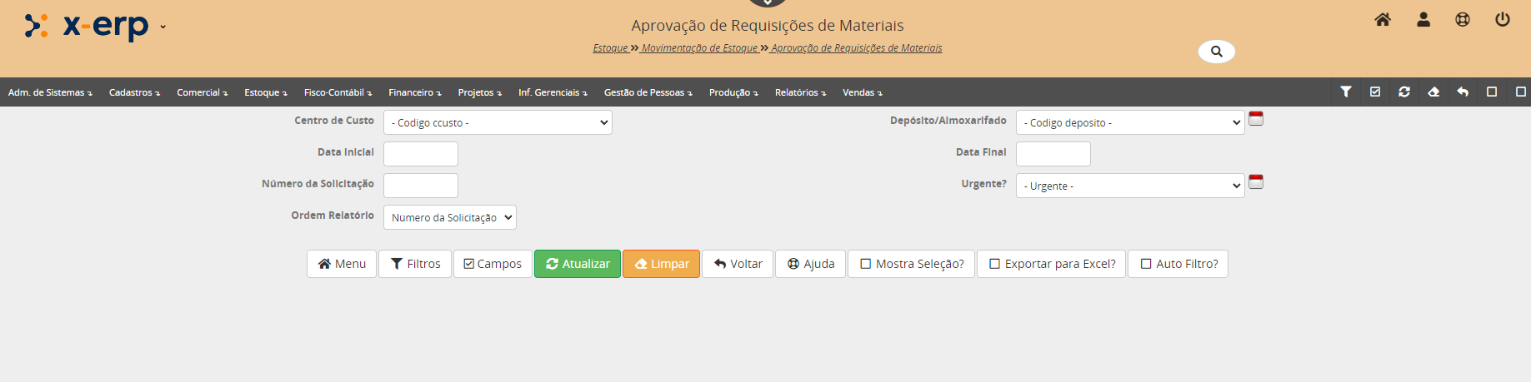Open the user profile icon
This screenshot has height=382, width=1531.
click(x=1423, y=20)
